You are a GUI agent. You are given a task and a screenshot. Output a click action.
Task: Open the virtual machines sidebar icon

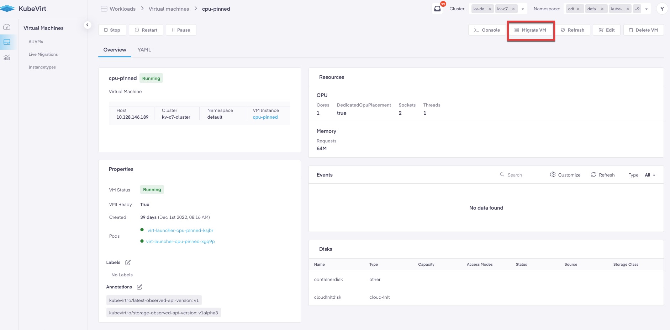click(x=7, y=42)
